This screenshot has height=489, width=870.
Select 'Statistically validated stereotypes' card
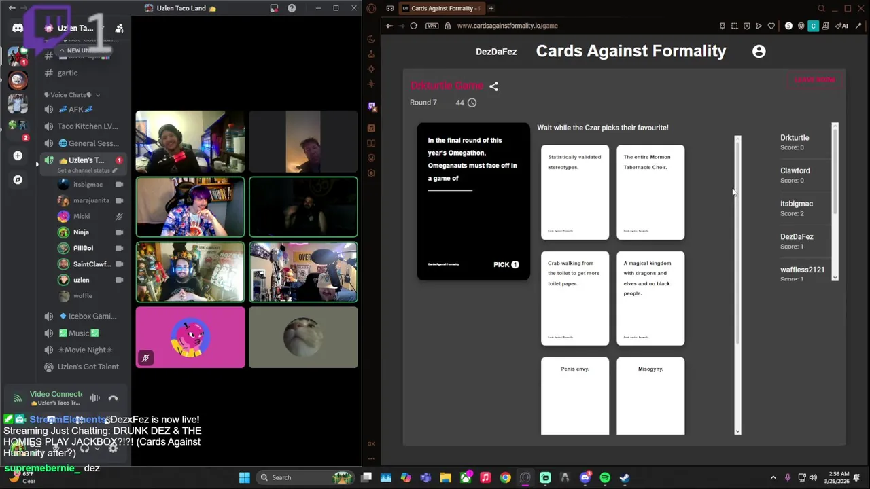point(575,192)
